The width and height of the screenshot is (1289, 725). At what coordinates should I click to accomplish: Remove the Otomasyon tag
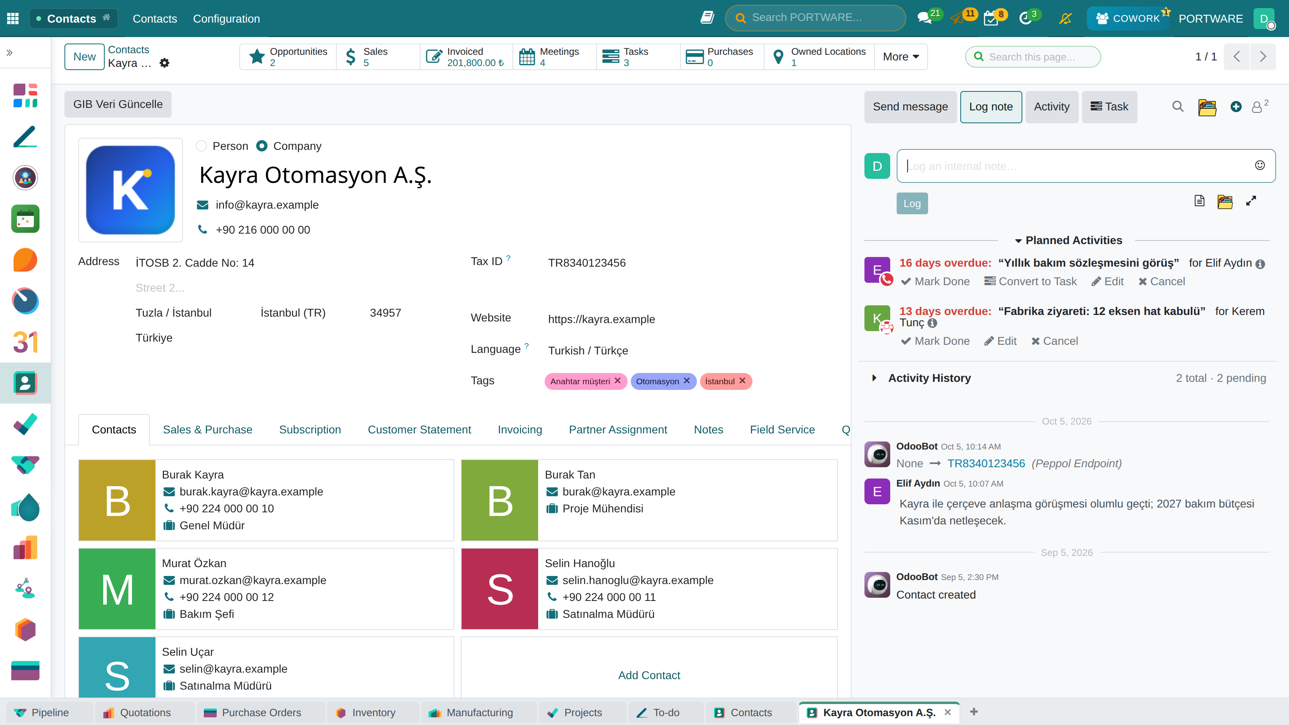point(687,381)
